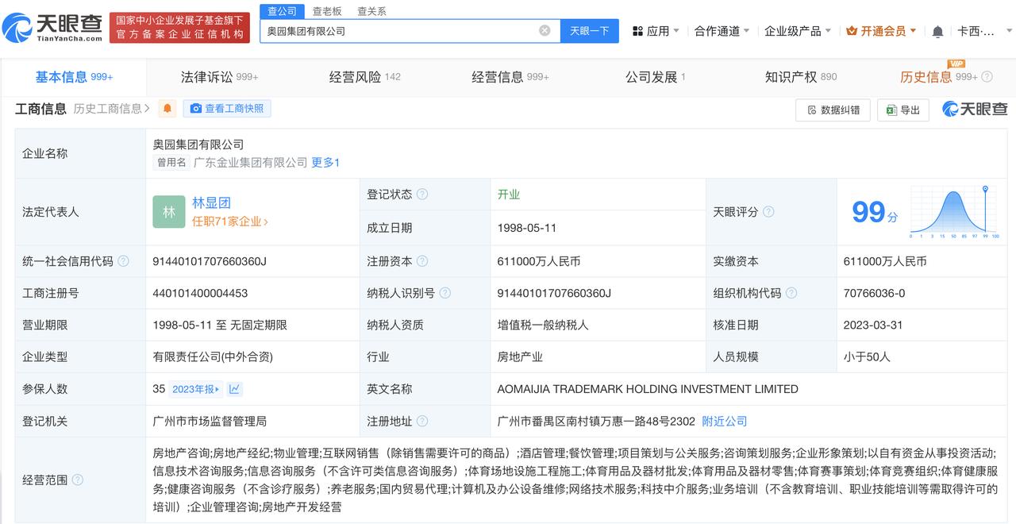Open the 参保人数 trend chart icon
The height and width of the screenshot is (524, 1016).
click(x=235, y=389)
